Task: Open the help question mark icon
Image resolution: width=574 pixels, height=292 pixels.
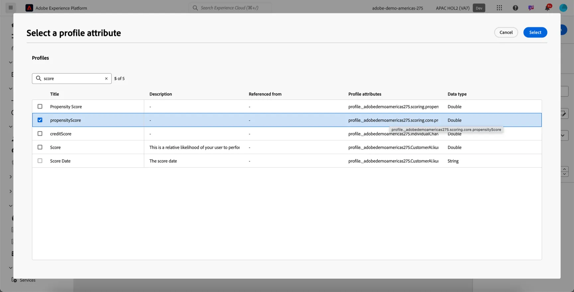Action: click(x=515, y=8)
